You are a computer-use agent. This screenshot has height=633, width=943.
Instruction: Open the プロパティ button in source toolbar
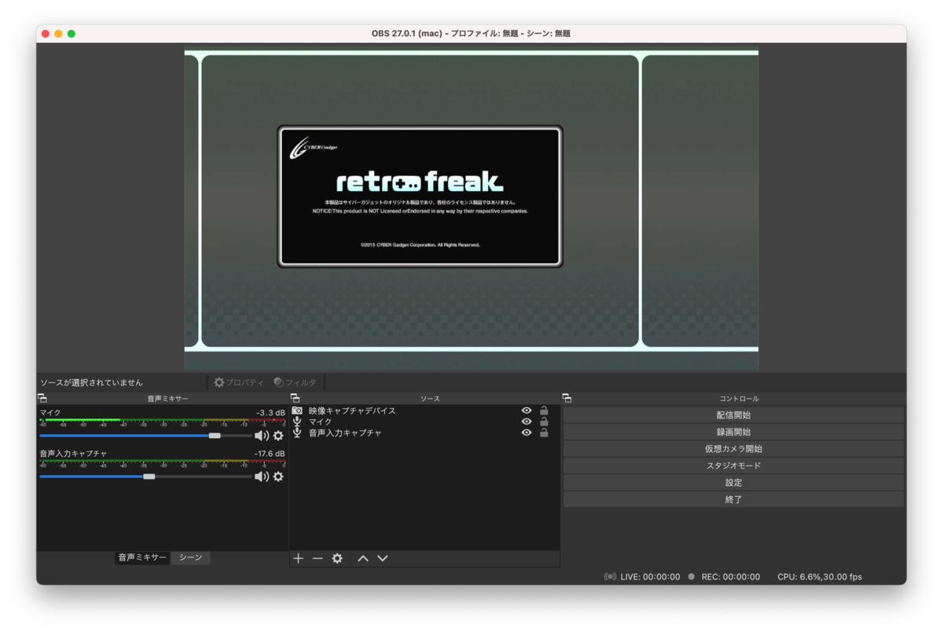pyautogui.click(x=239, y=382)
